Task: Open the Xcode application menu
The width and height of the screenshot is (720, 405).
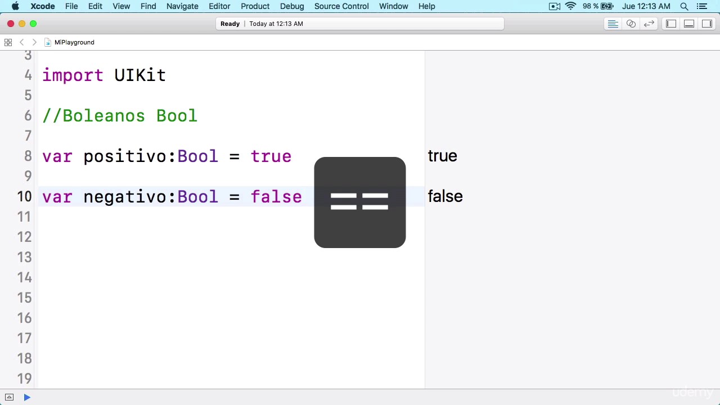Action: pos(43,6)
